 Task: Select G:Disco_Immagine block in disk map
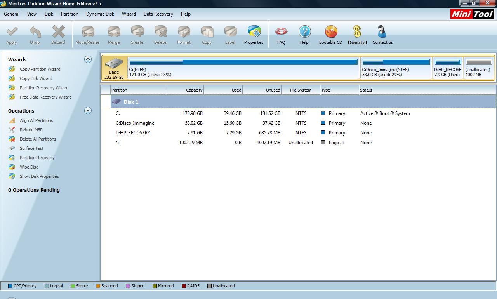pyautogui.click(x=396, y=68)
